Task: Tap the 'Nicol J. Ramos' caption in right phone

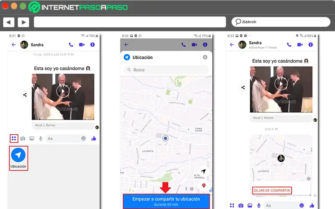Action: pos(263,118)
